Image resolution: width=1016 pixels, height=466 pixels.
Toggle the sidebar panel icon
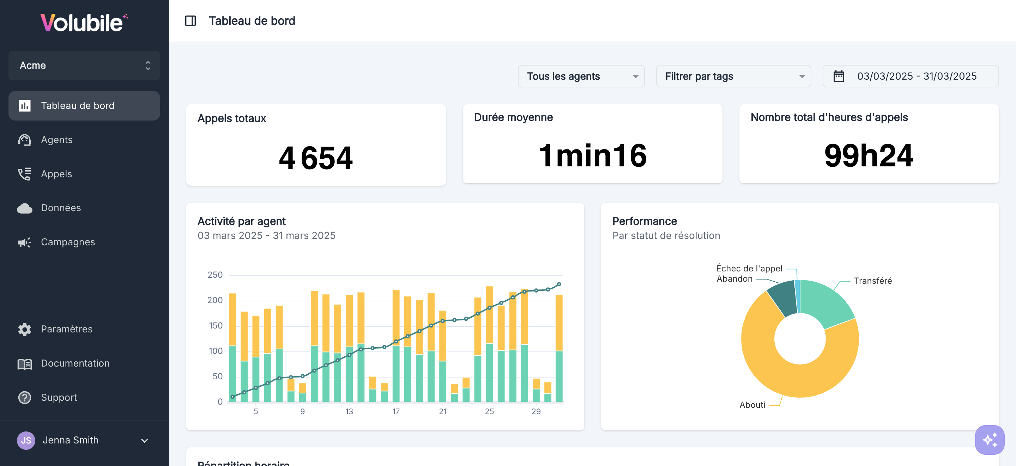click(190, 21)
